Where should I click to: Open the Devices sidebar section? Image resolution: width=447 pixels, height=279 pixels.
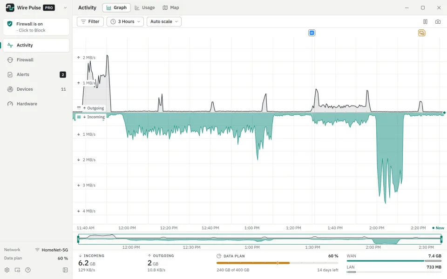tap(36, 89)
